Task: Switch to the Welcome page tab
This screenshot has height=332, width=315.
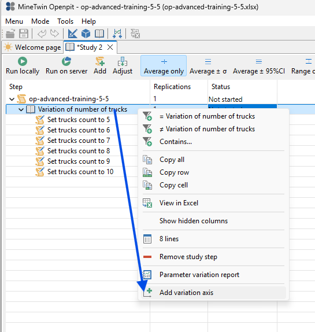Action: tap(32, 47)
